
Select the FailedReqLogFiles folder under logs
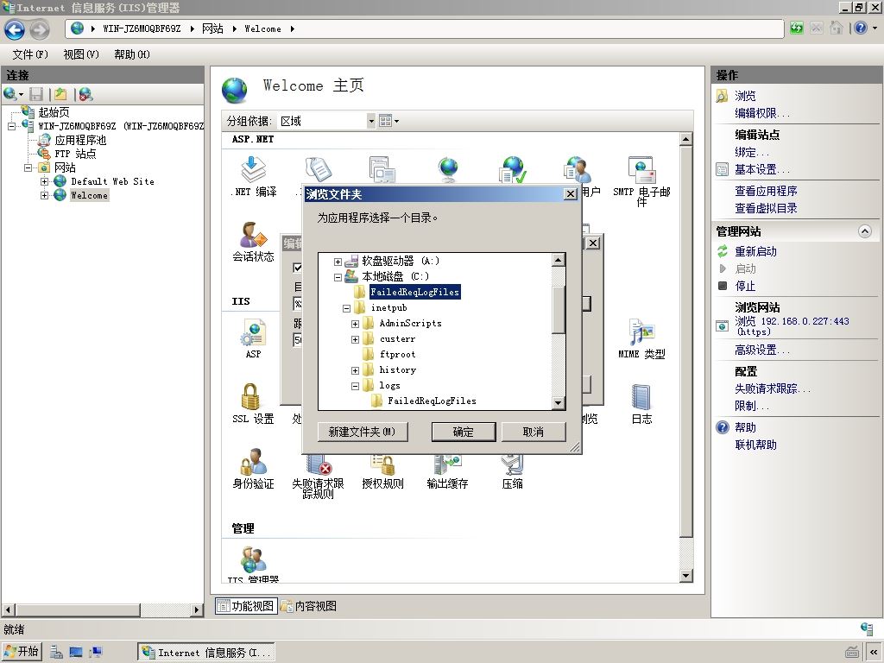point(432,401)
